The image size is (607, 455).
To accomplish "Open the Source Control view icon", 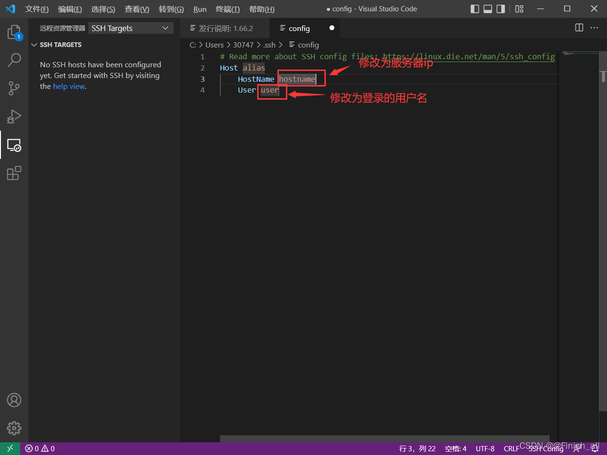I will click(x=14, y=88).
